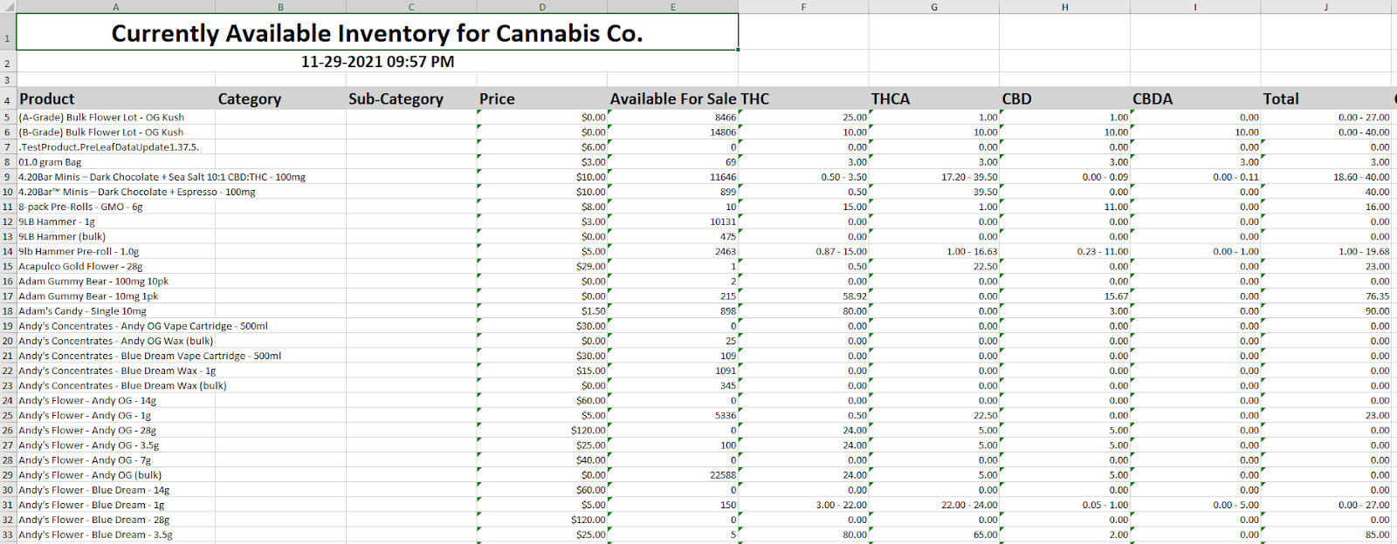This screenshot has height=544, width=1397.
Task: Click available quantity cell '11646'
Action: coord(673,177)
